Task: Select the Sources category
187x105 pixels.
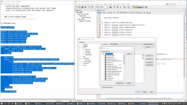Action: tap(85, 44)
